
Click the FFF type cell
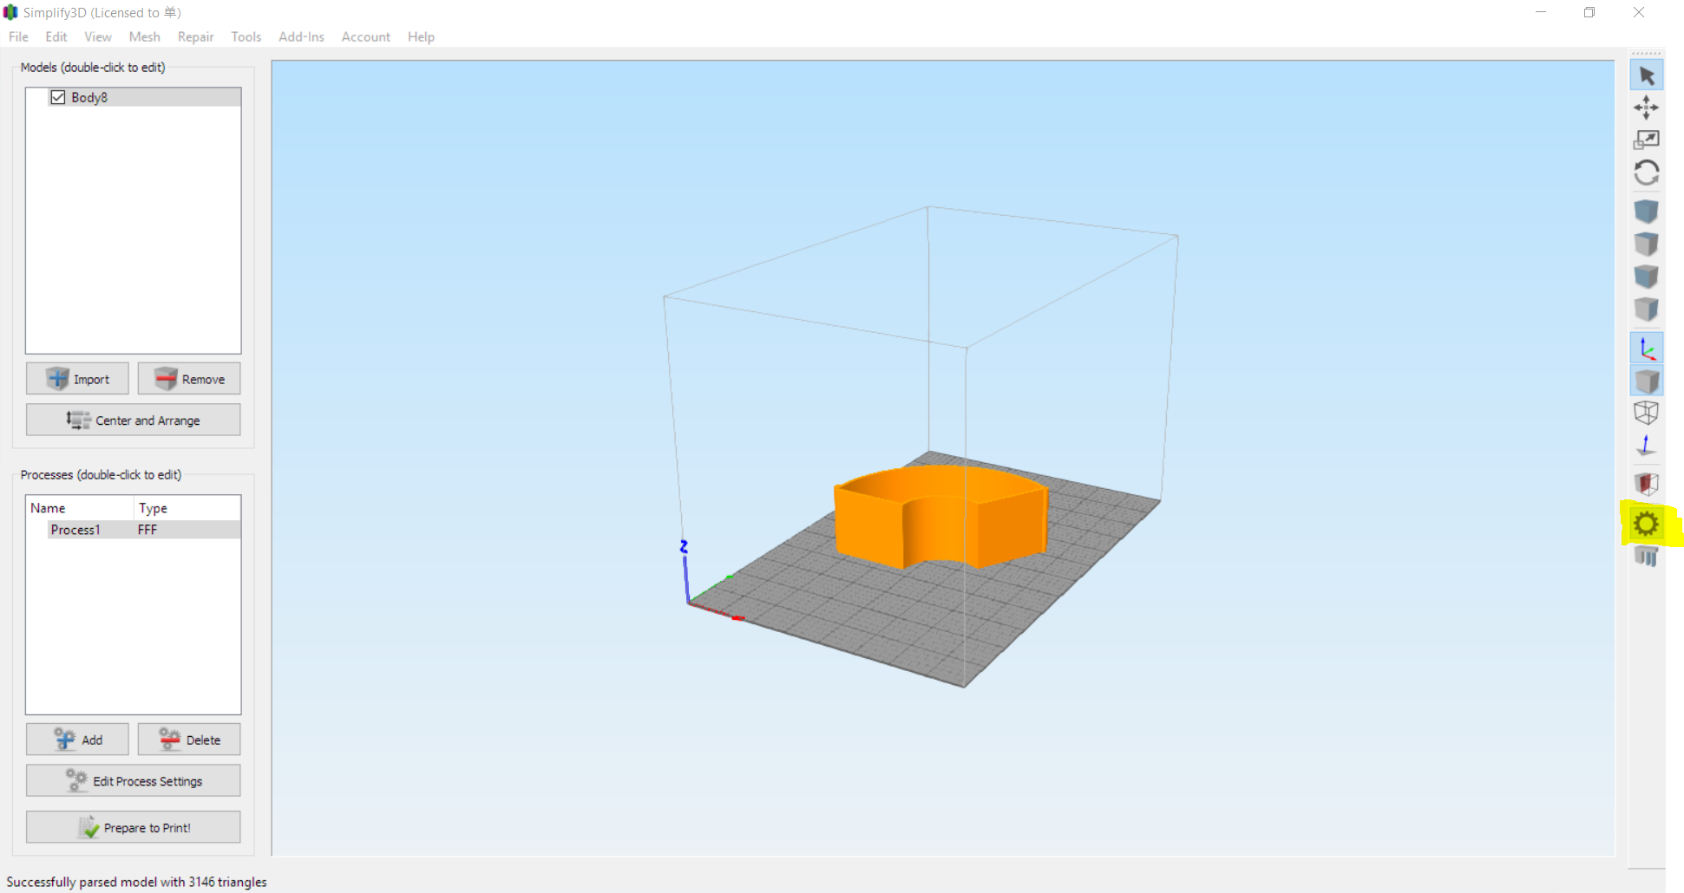(147, 530)
